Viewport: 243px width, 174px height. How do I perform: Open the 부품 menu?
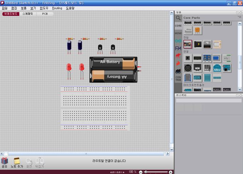click(x=23, y=8)
